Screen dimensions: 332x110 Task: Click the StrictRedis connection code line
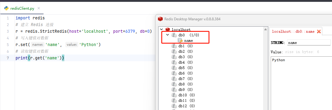pyautogui.click(x=84, y=31)
